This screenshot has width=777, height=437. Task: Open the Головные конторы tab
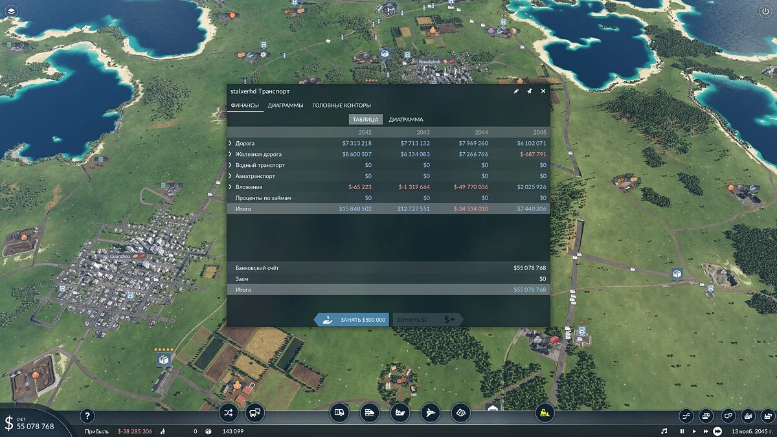[341, 106]
